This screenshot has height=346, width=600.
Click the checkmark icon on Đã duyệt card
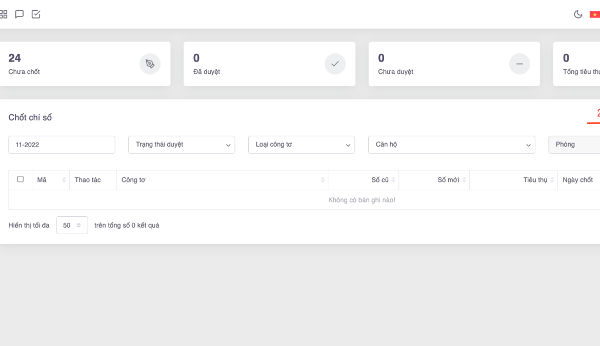click(335, 64)
